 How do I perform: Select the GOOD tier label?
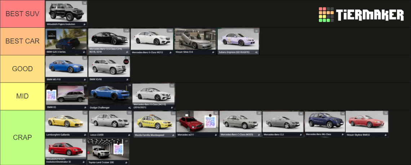(23, 69)
